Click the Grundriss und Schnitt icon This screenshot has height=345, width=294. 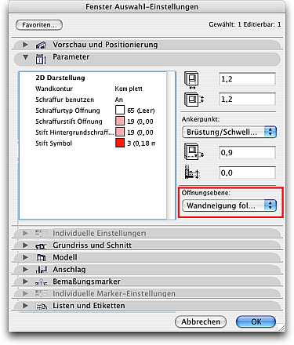(41, 245)
